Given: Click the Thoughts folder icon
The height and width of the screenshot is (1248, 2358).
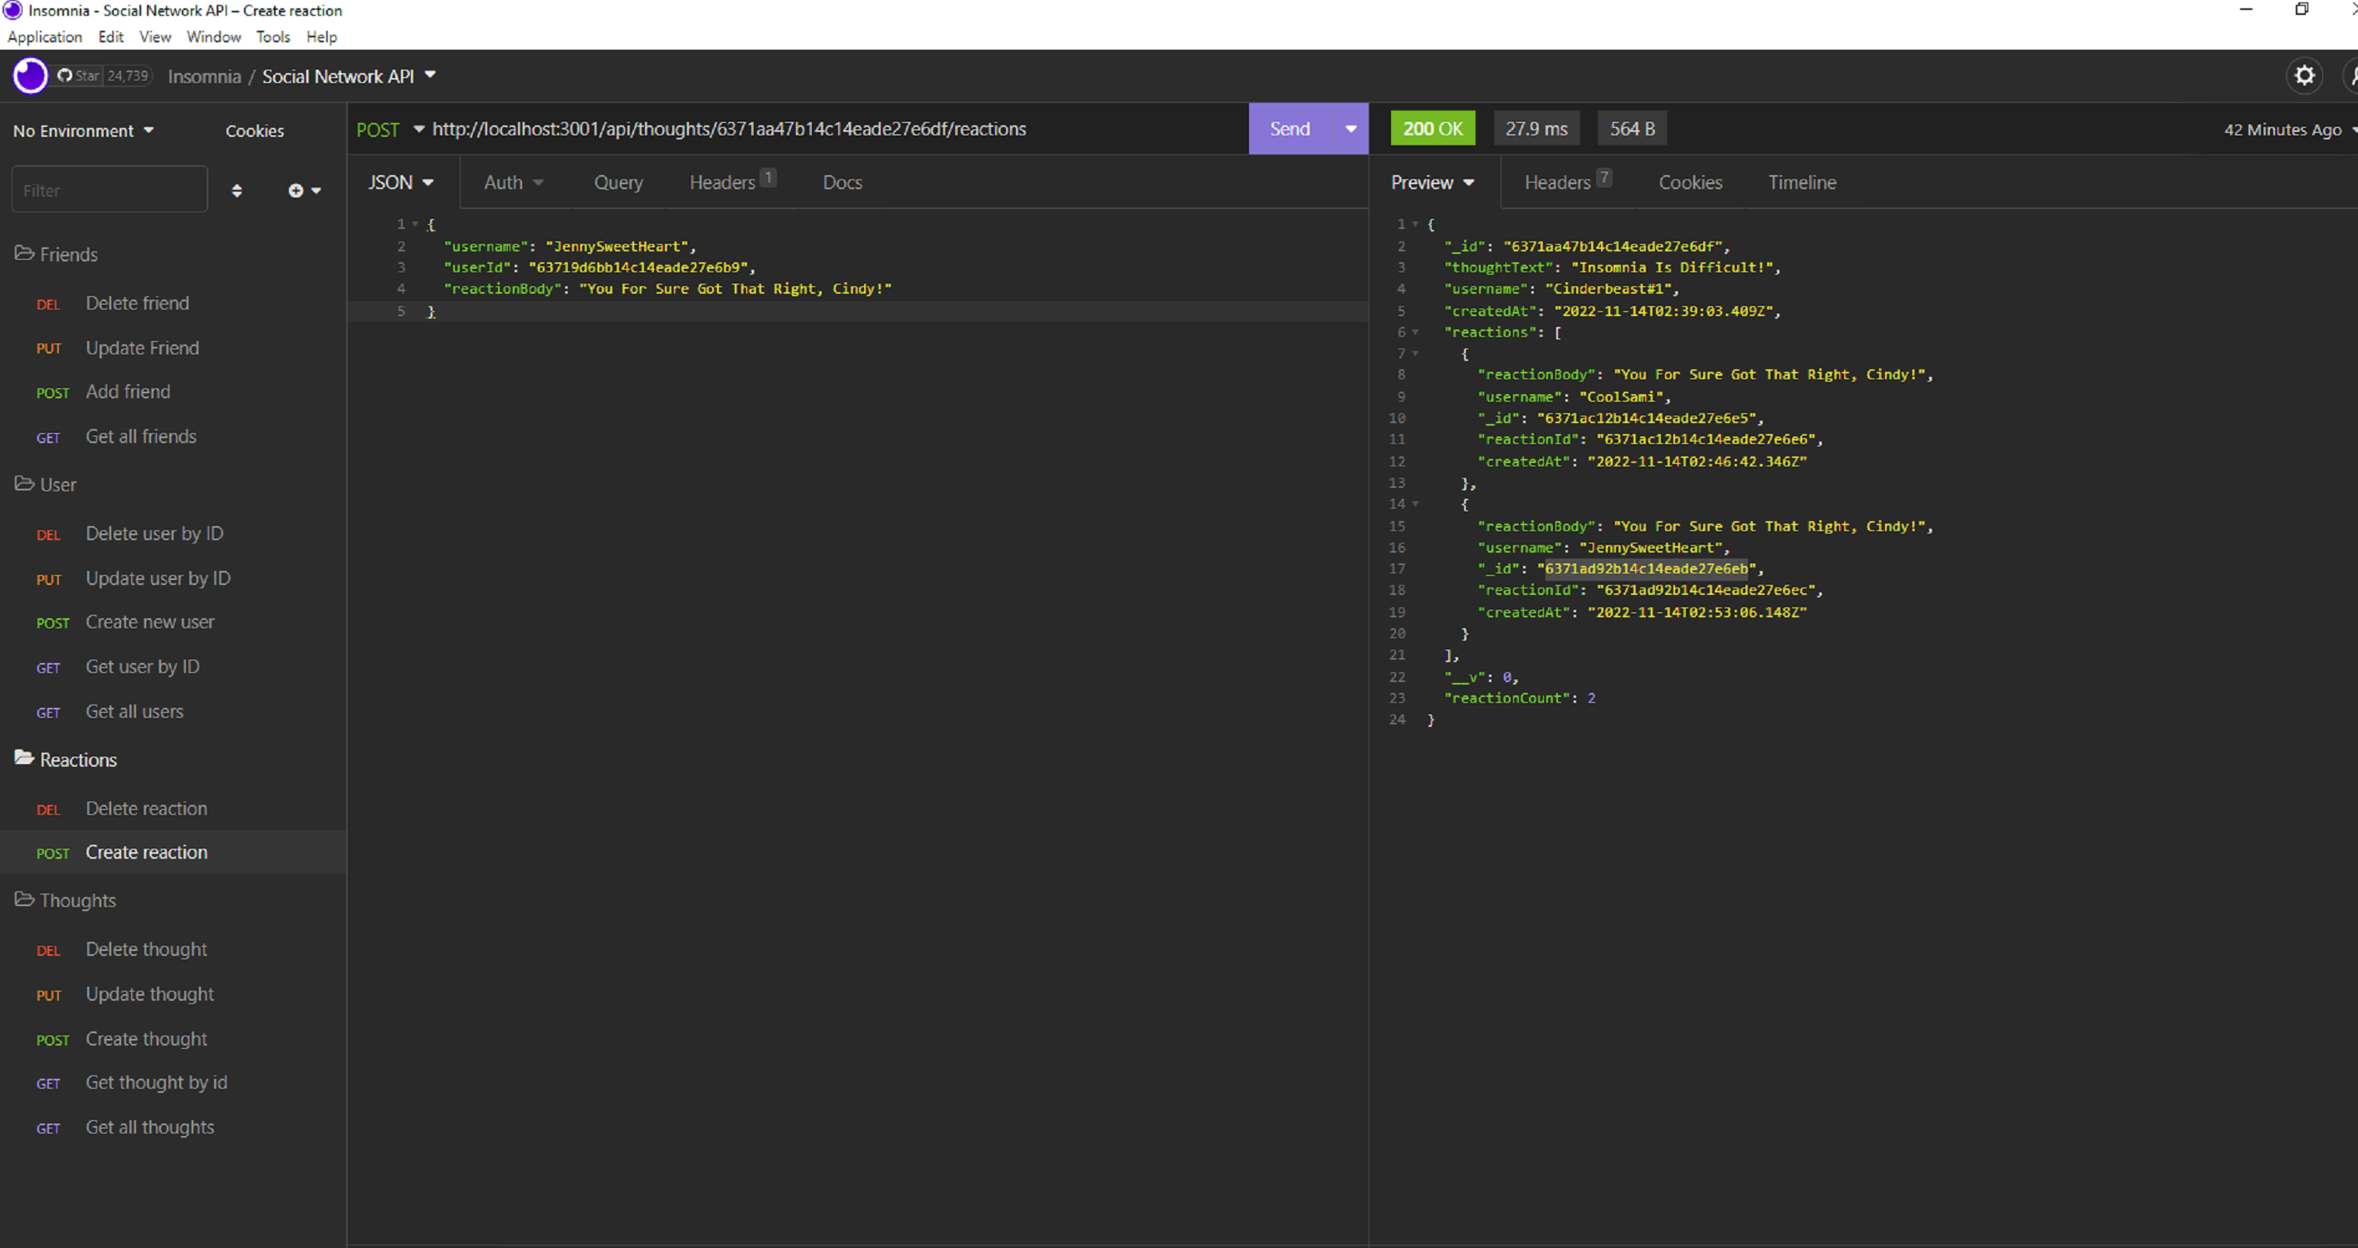Looking at the screenshot, I should [x=23, y=899].
